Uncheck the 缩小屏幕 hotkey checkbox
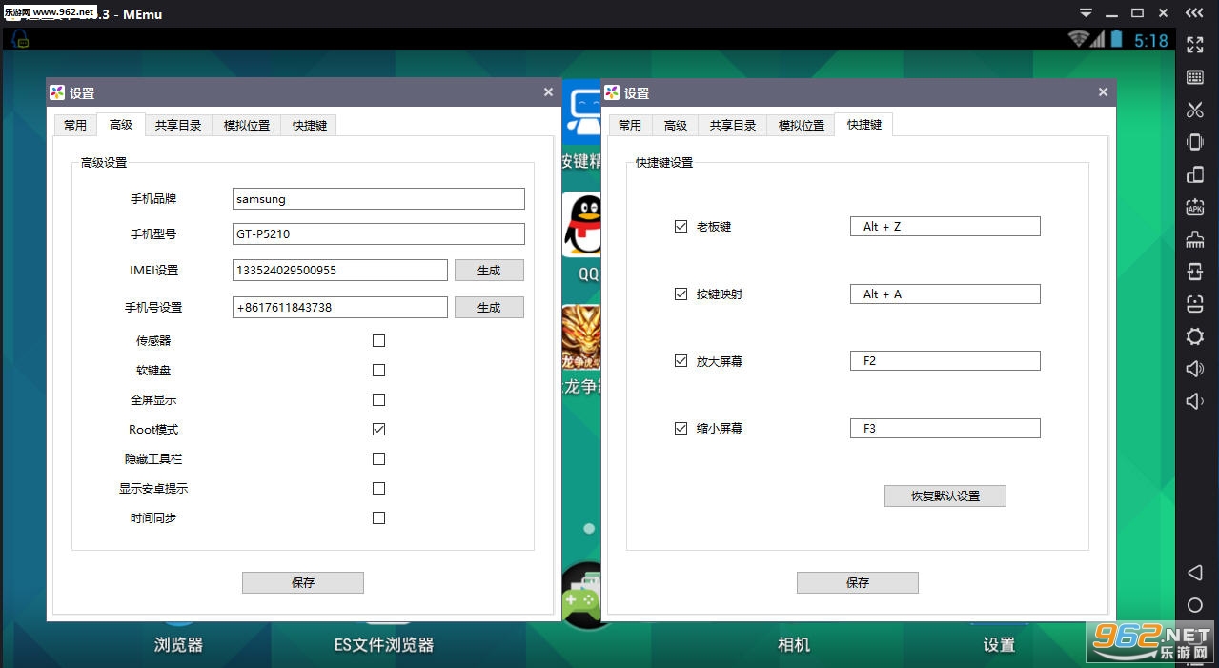Image resolution: width=1219 pixels, height=668 pixels. (x=681, y=428)
